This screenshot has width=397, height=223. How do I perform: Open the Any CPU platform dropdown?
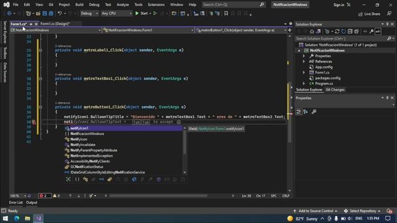click(116, 14)
